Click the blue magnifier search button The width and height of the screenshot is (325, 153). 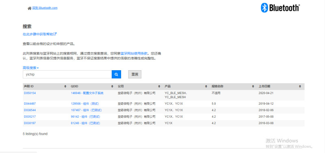click(116, 74)
